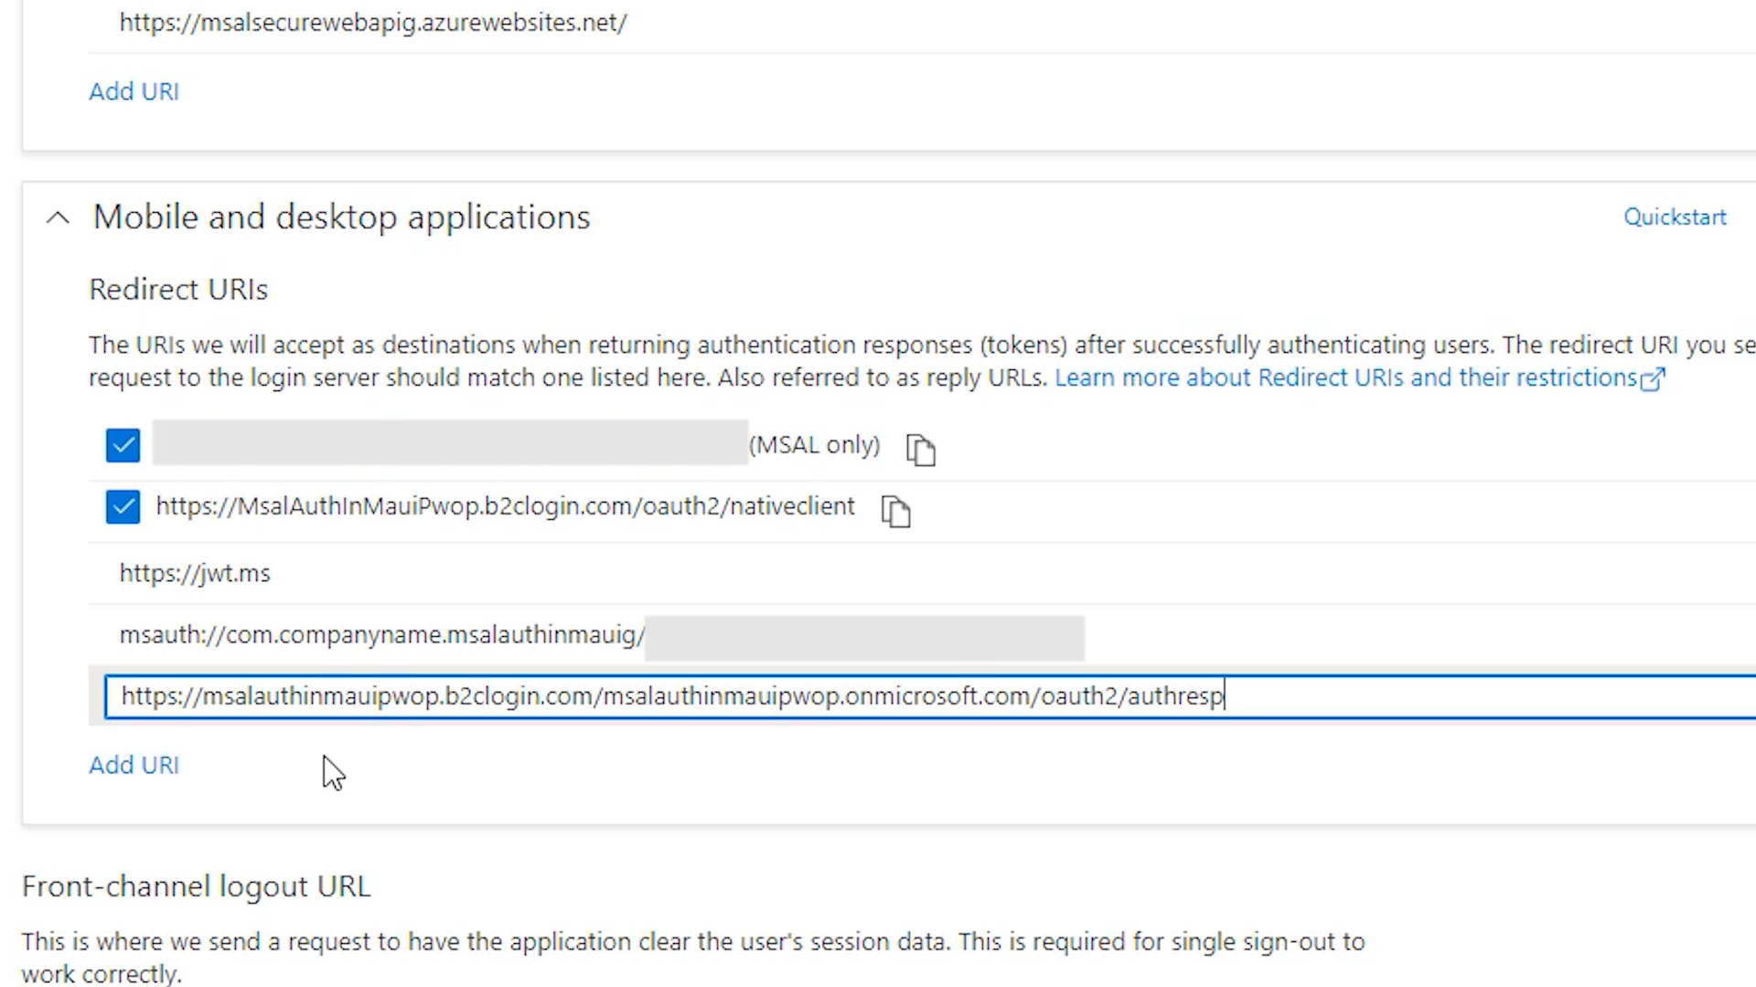
Task: Click Add URI under mobile redirect URIs
Action: coord(134,765)
